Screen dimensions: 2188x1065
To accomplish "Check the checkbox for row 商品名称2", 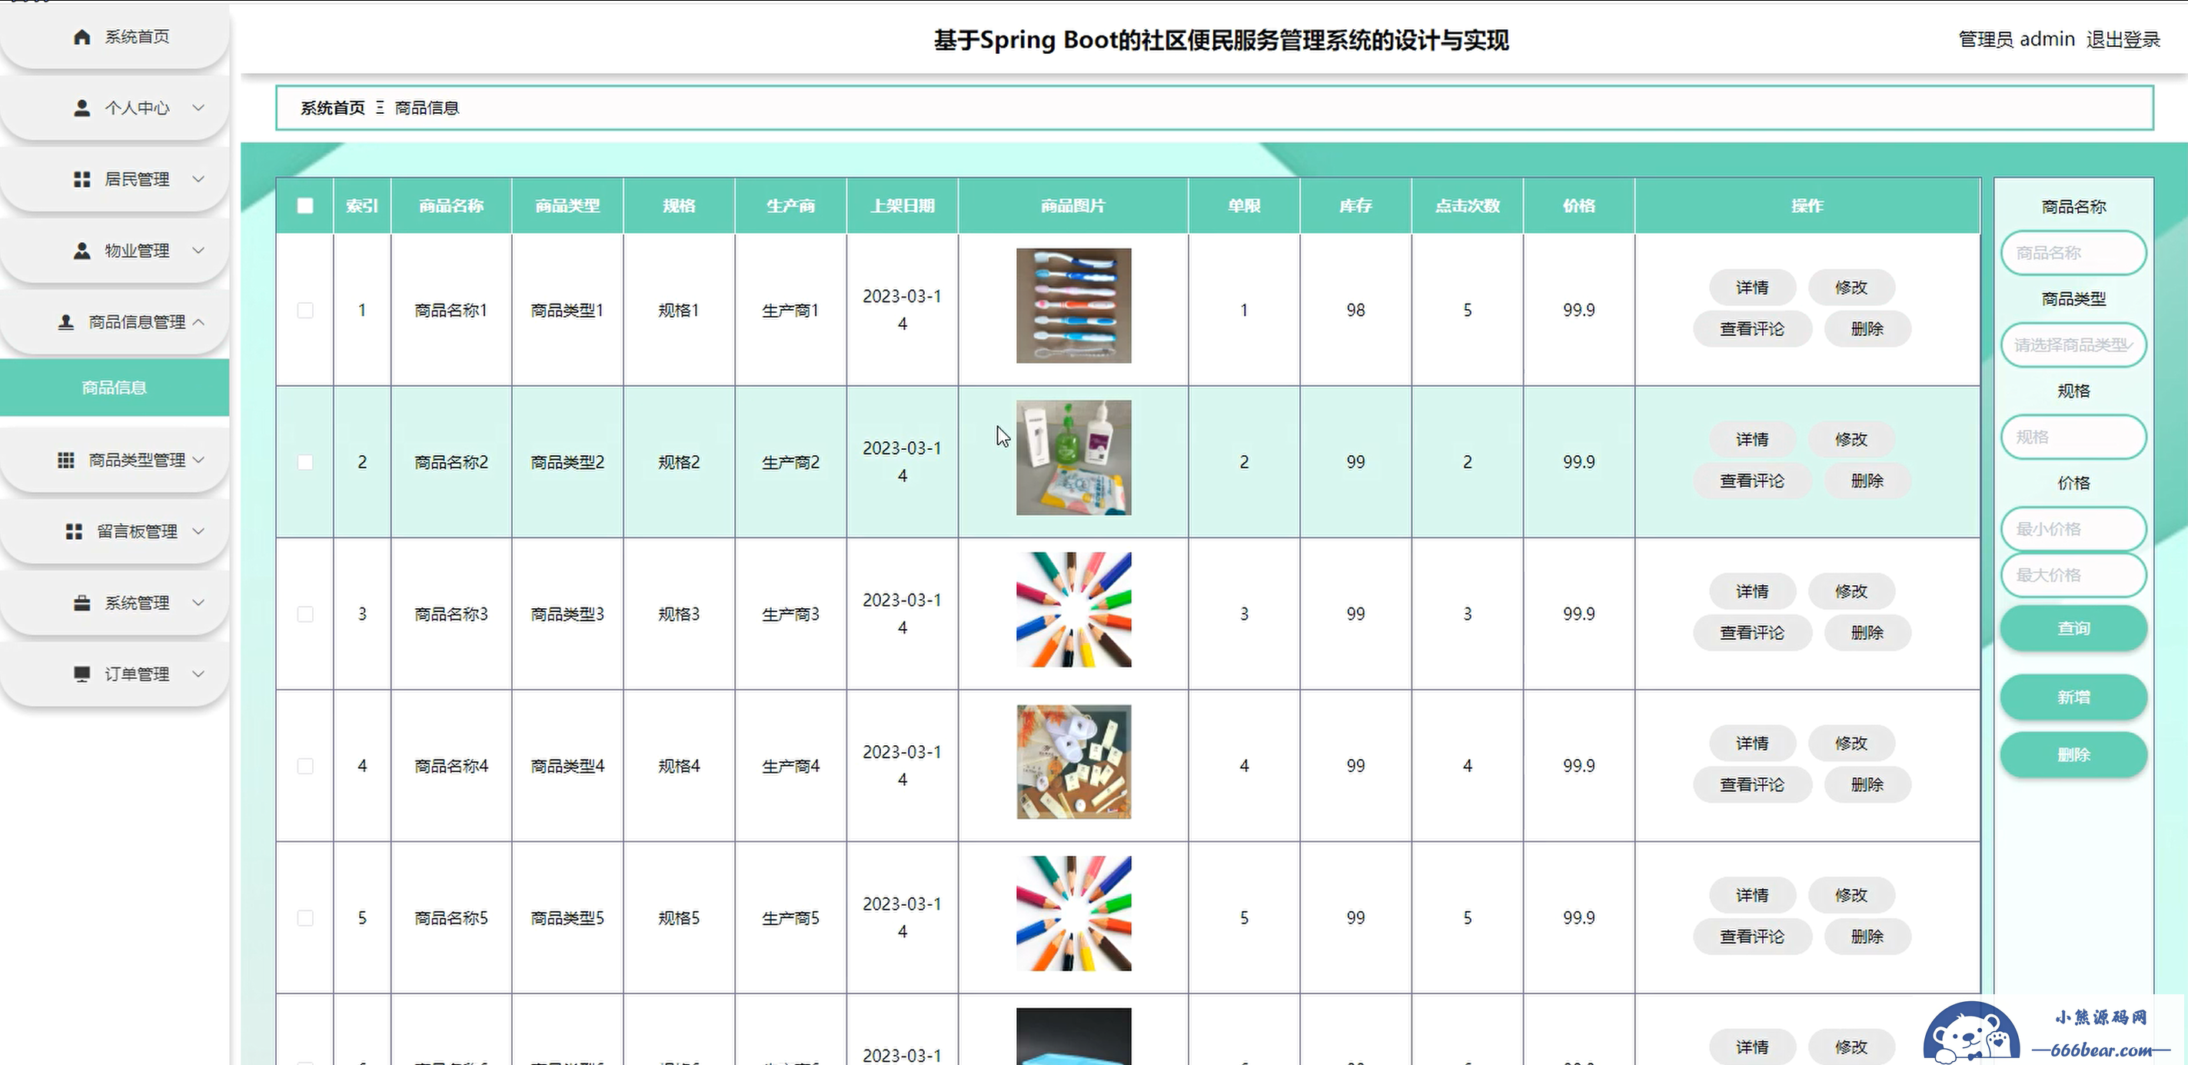I will [x=305, y=462].
